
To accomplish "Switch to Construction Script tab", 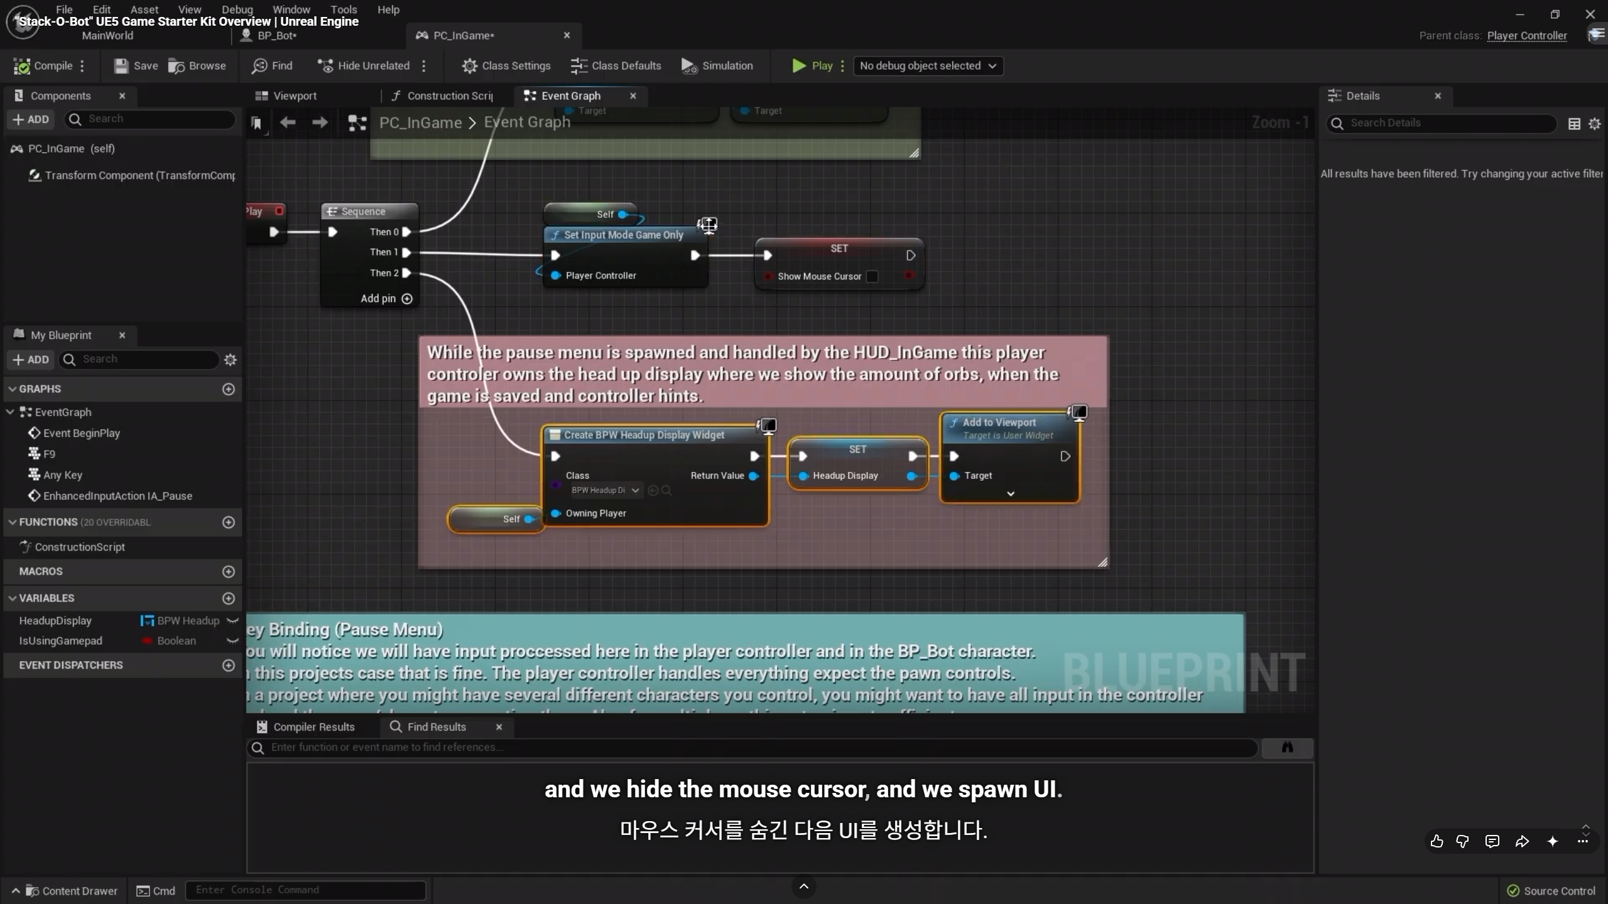I will pos(442,96).
